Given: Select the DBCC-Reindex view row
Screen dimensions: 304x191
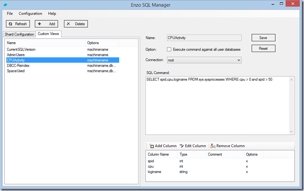Looking at the screenshot, I should pyautogui.click(x=62, y=66).
